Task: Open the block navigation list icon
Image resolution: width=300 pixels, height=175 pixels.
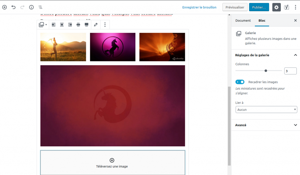Action: point(40,7)
